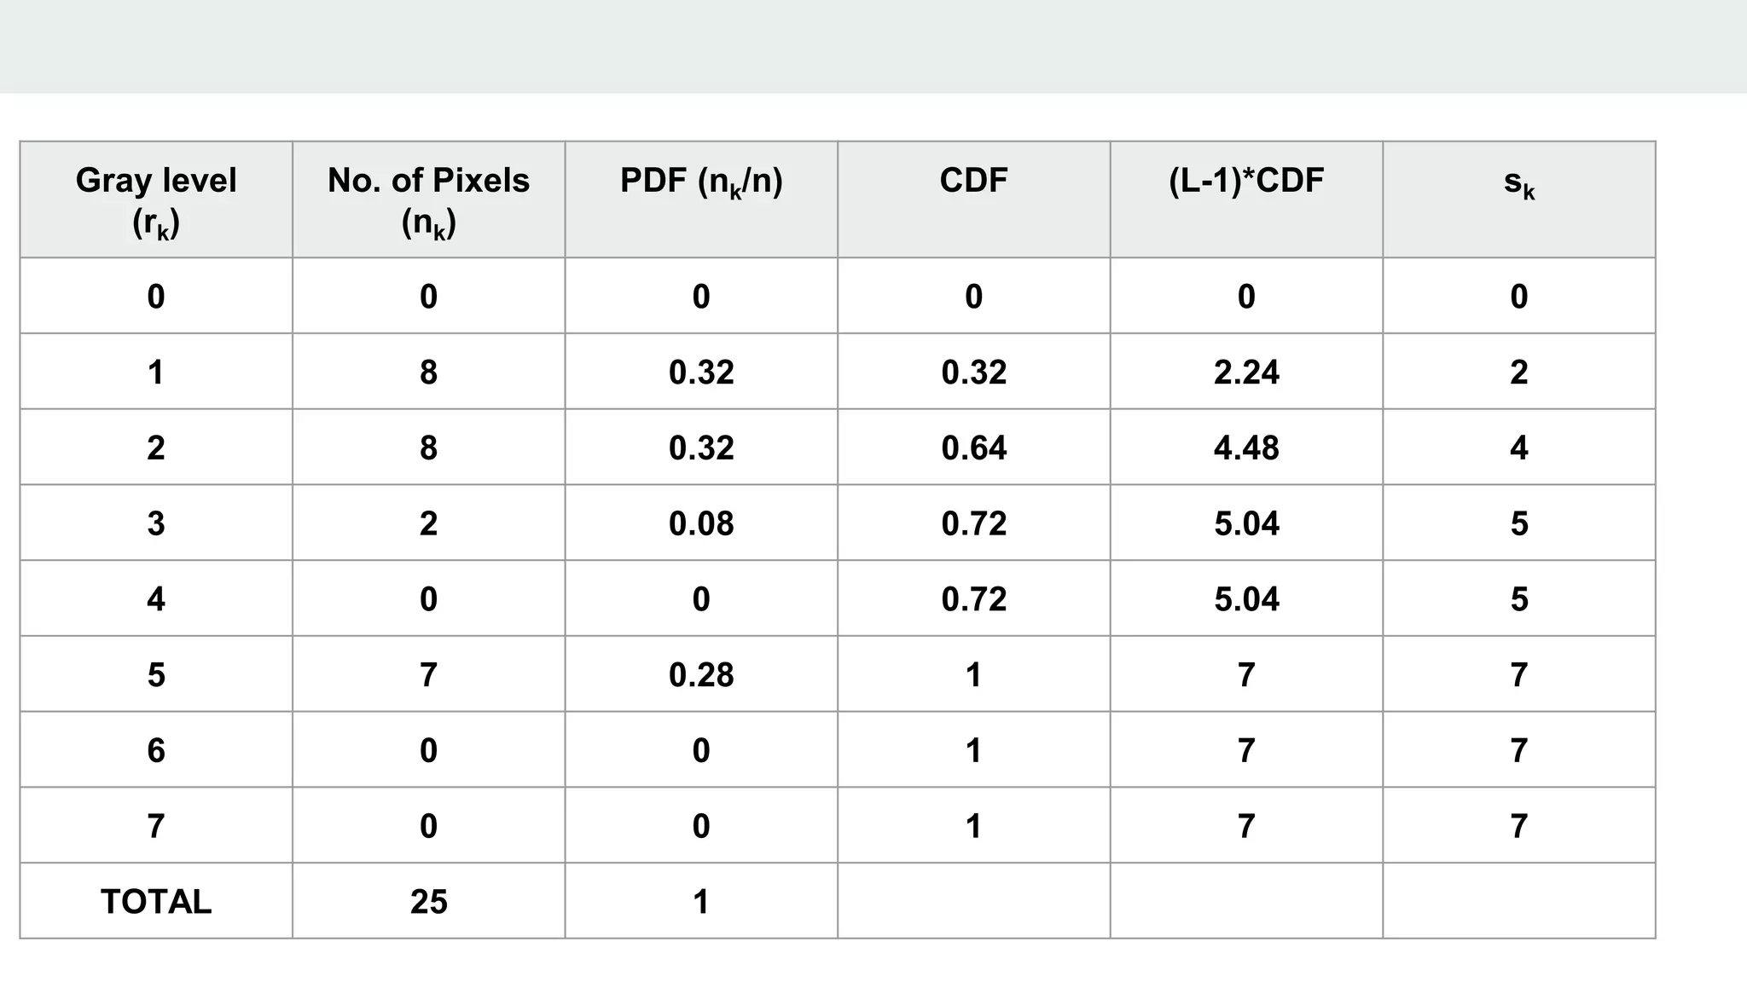Select the 0.08 PDF value cell
1747x982 pixels.
(701, 523)
